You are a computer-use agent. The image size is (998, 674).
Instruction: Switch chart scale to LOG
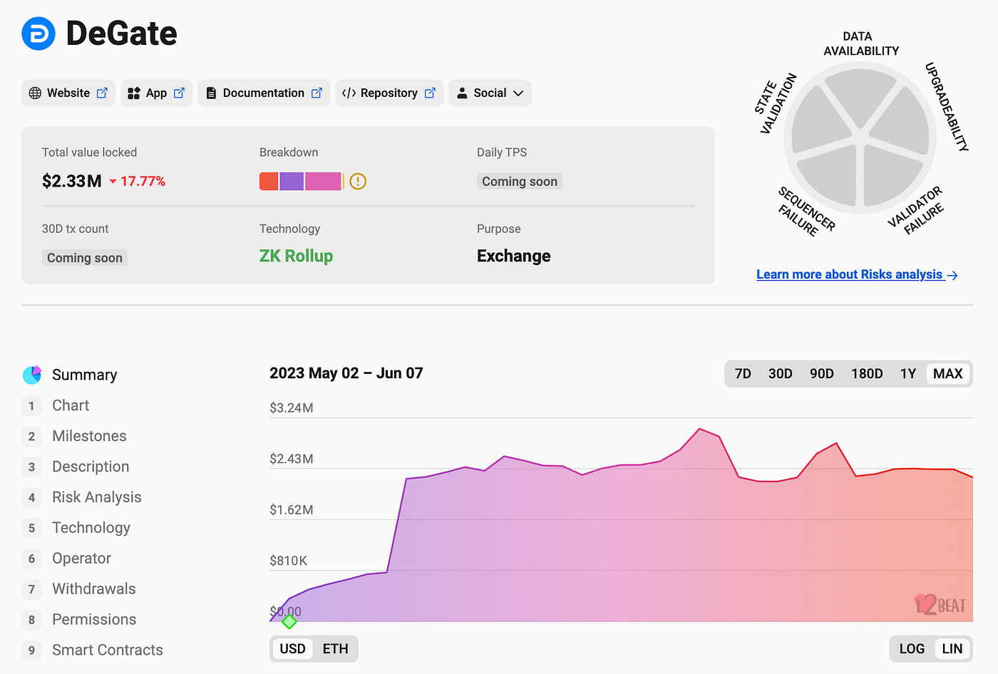(912, 649)
